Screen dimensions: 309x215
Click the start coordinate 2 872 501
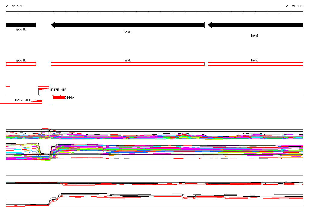(x=14, y=6)
